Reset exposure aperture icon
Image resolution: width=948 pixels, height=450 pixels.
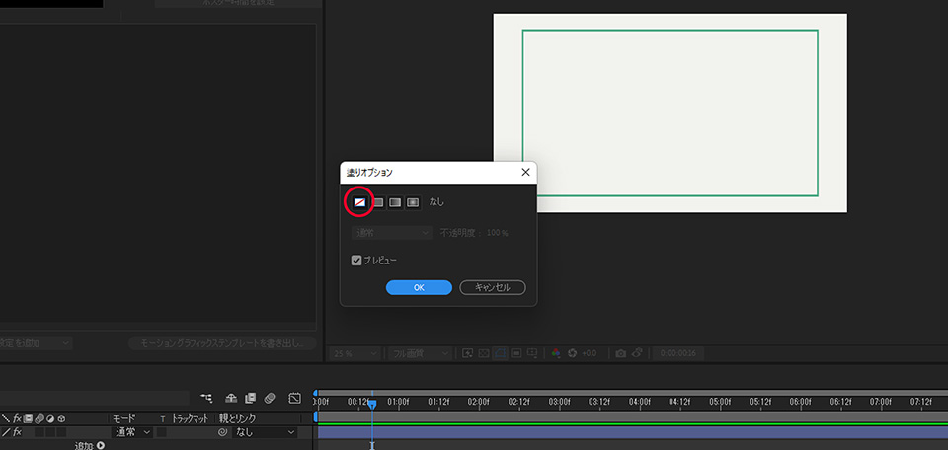point(572,353)
